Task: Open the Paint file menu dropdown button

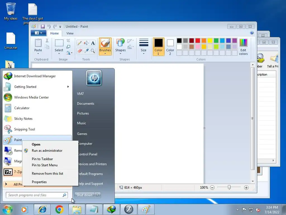Action: point(39,33)
